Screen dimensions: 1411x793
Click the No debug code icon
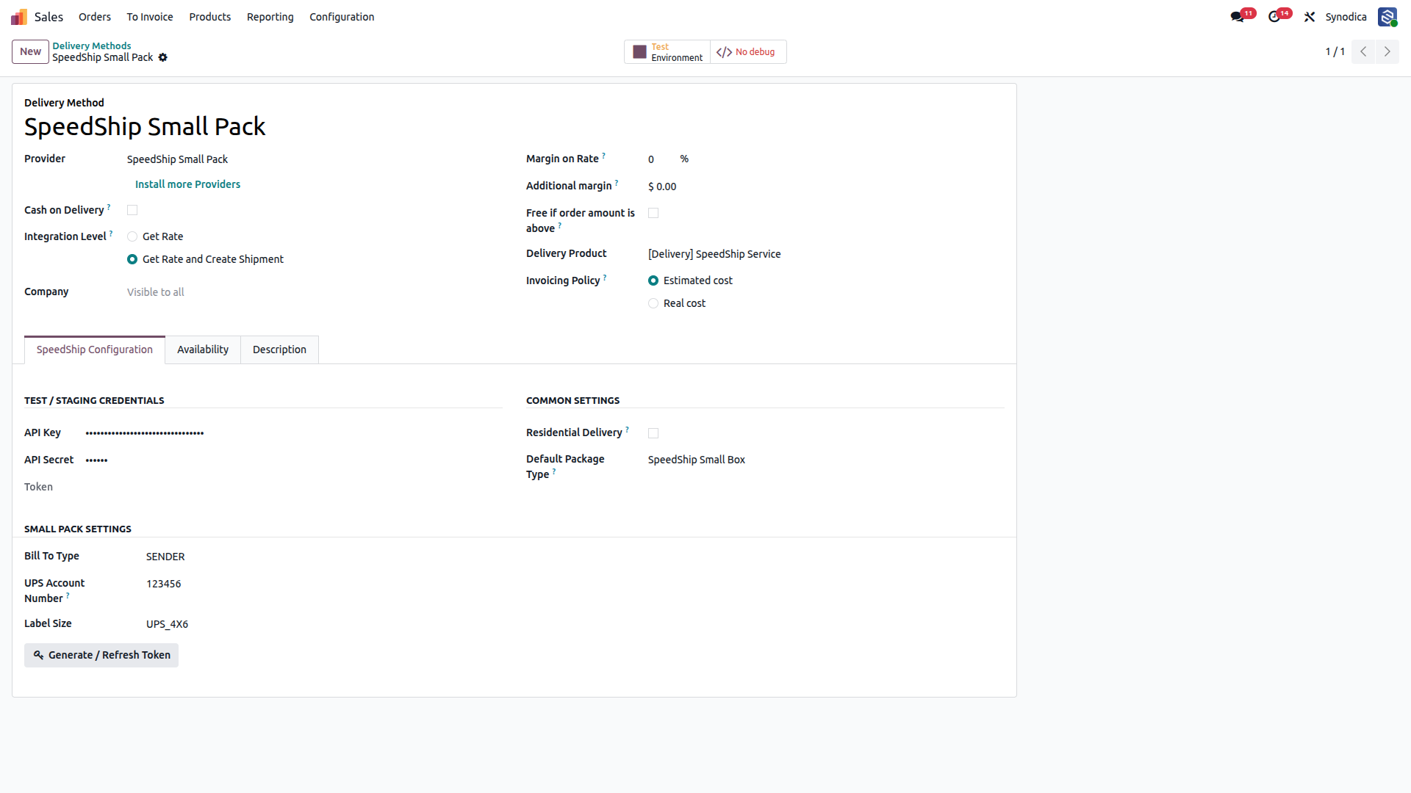pos(724,52)
